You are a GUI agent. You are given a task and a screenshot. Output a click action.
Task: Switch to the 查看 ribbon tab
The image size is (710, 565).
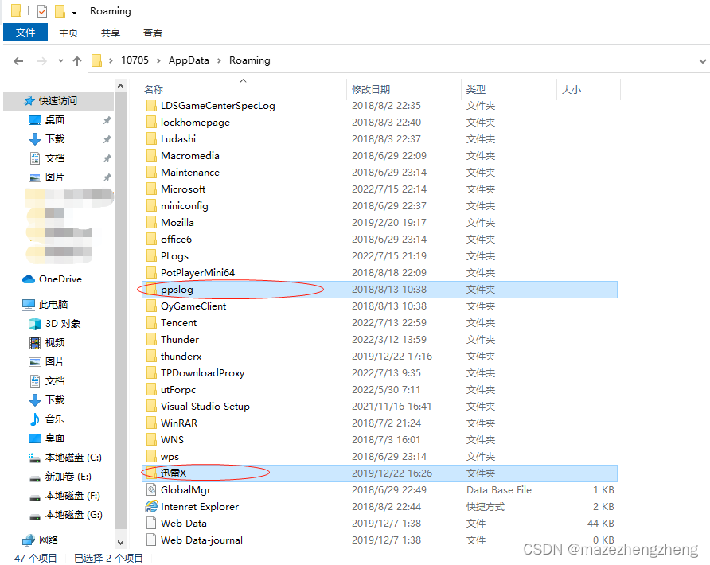click(153, 33)
